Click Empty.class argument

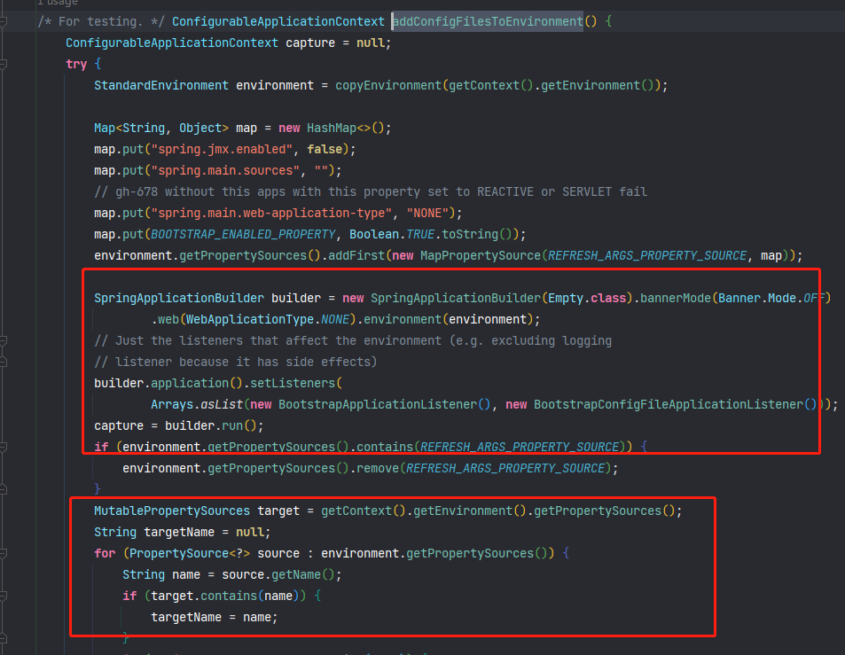point(587,299)
